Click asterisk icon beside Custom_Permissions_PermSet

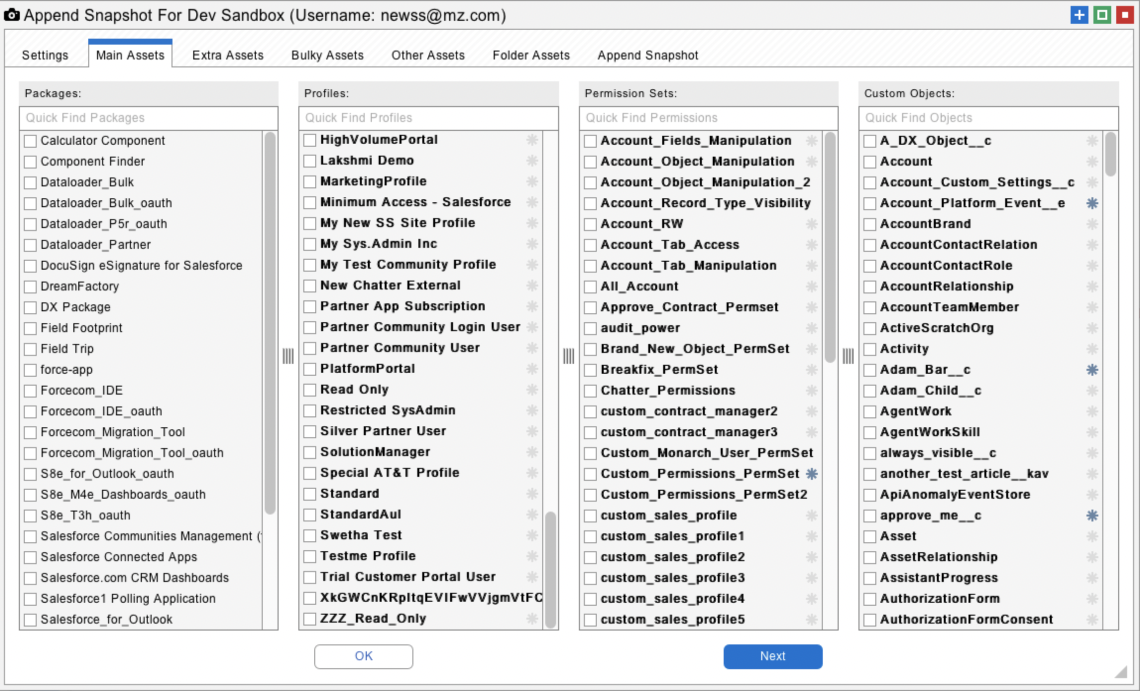click(x=812, y=474)
